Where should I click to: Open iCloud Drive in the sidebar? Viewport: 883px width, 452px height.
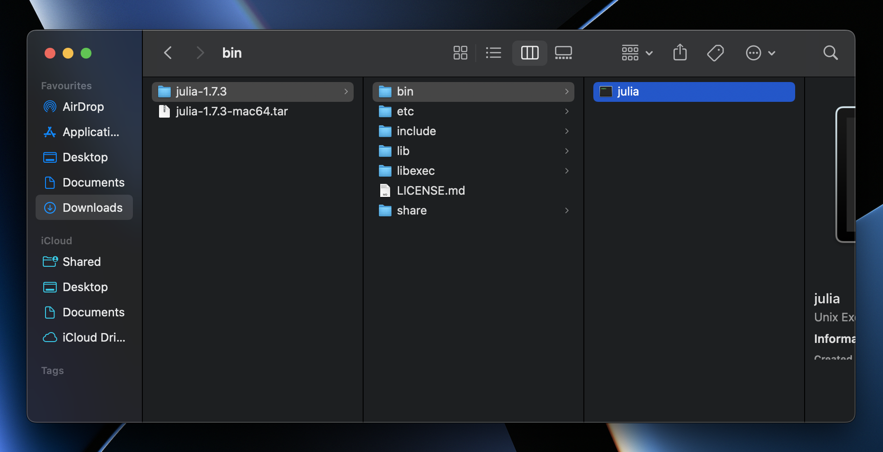[84, 338]
